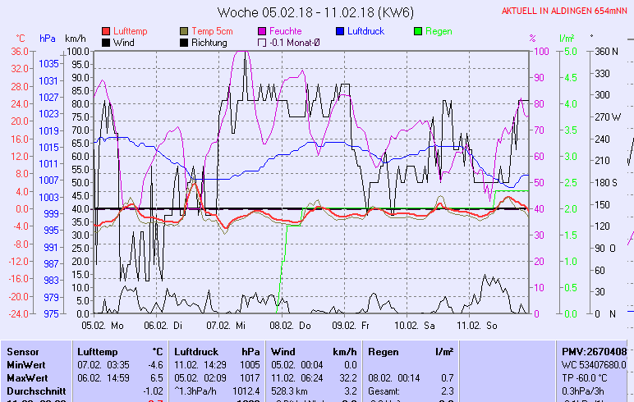Click the black Wind legend swatch

click(x=106, y=42)
